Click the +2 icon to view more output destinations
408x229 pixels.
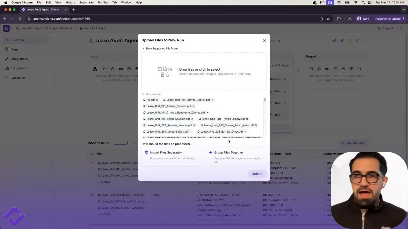coord(360,69)
